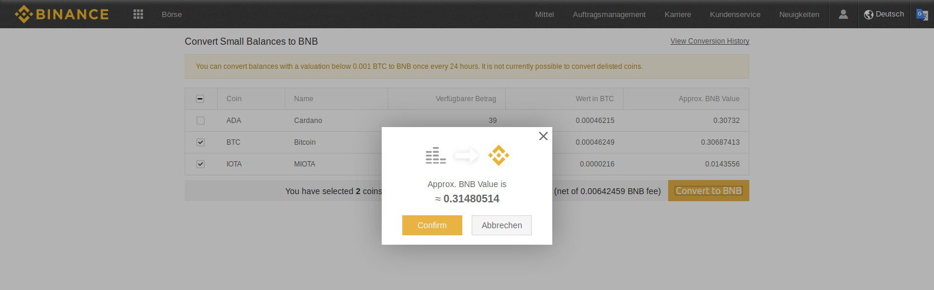This screenshot has width=934, height=290.
Task: Click the 0.0000216 BTC value cell
Action: [597, 164]
